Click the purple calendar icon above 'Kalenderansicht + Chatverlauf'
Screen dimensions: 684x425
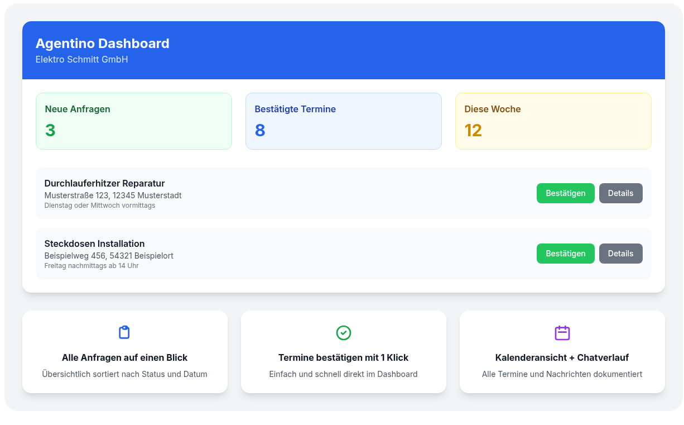pyautogui.click(x=562, y=332)
